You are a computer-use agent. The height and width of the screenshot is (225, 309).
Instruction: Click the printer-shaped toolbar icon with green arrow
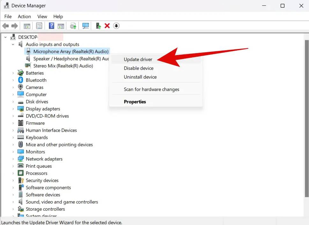[73, 26]
